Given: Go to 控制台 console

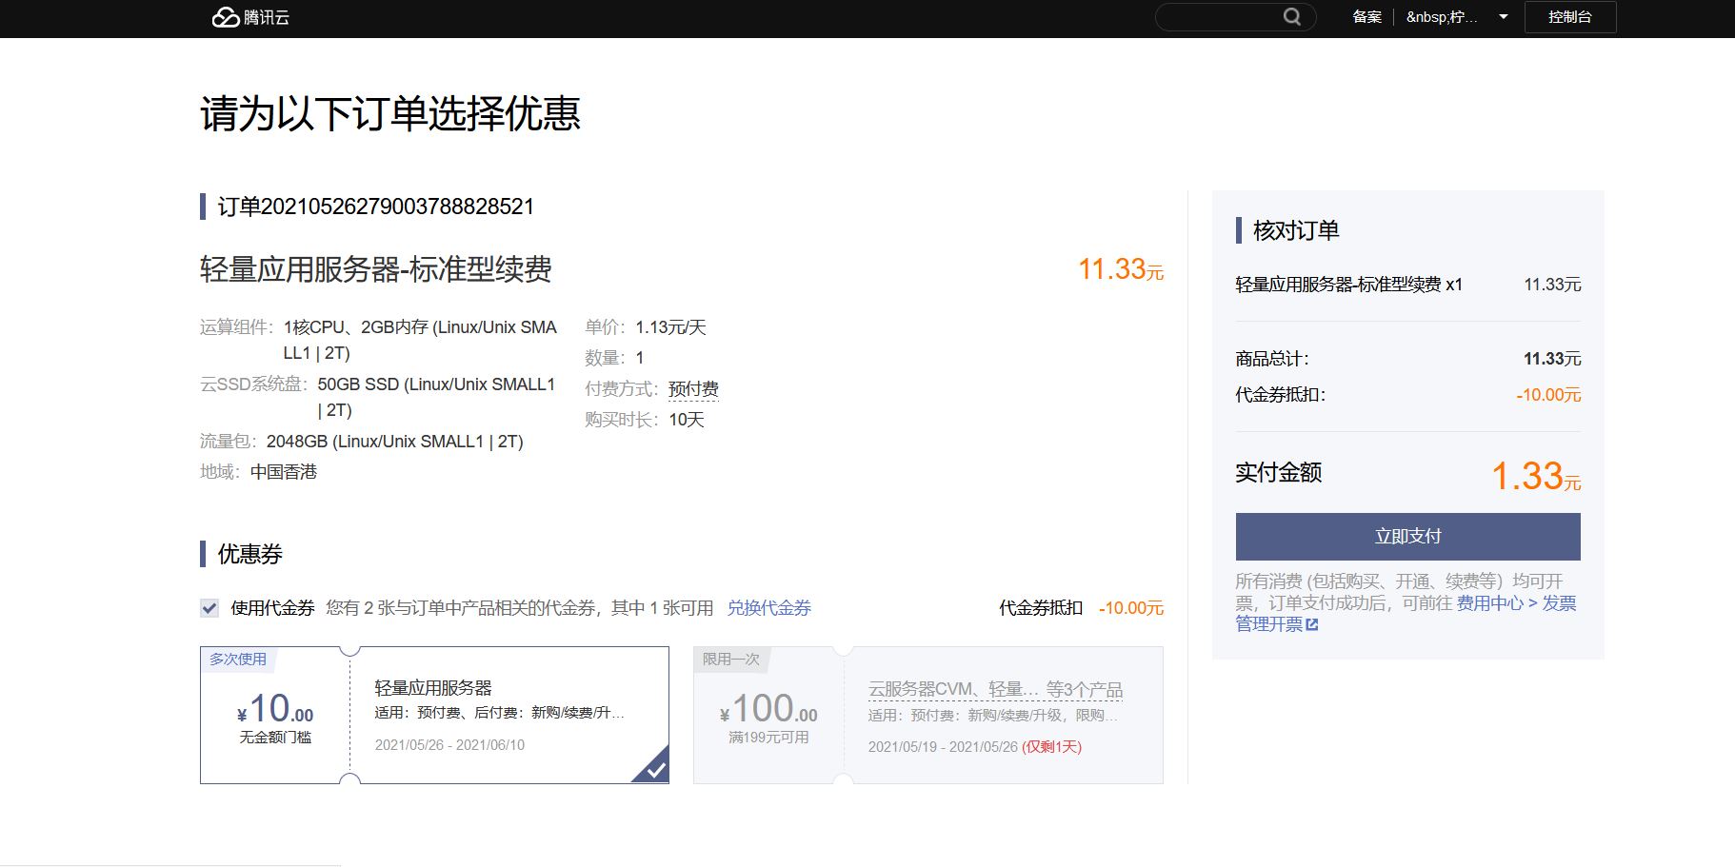Looking at the screenshot, I should coord(1569,17).
